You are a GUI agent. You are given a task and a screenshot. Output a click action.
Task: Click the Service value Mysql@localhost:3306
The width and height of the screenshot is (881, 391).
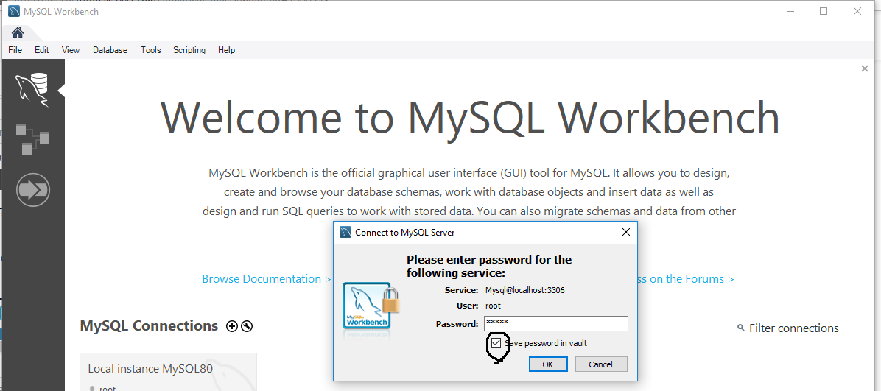coord(524,290)
